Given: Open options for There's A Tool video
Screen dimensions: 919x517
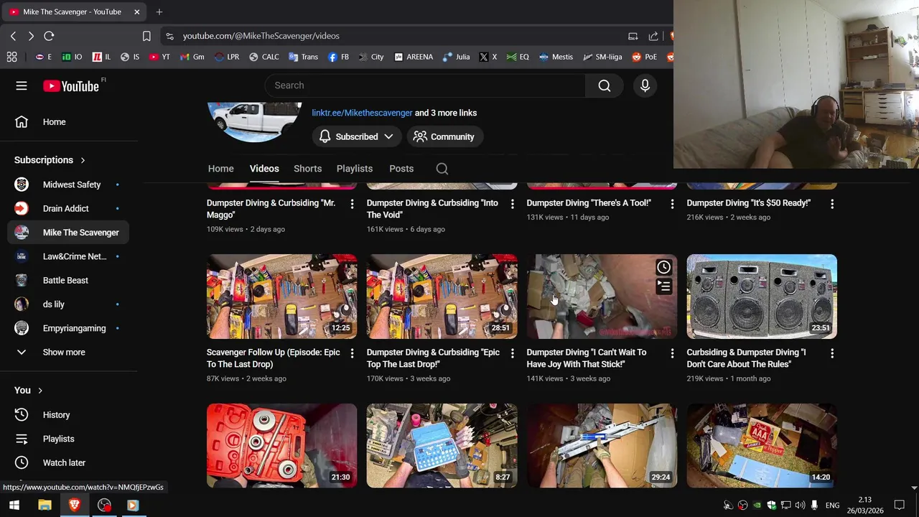Looking at the screenshot, I should tap(672, 204).
